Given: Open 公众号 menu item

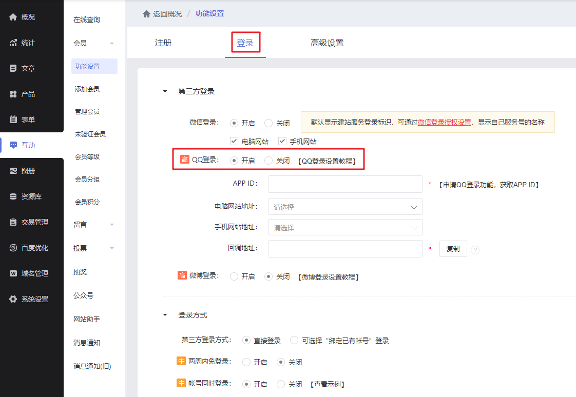Looking at the screenshot, I should (x=83, y=295).
